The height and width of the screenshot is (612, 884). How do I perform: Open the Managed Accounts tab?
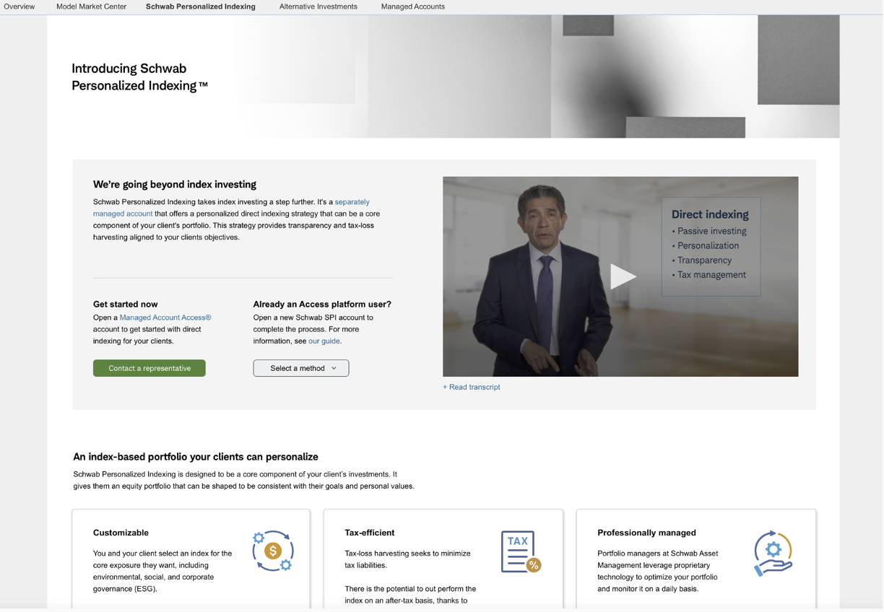click(x=413, y=6)
